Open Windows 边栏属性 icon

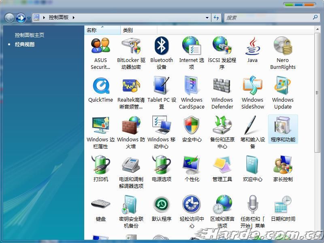pos(100,133)
